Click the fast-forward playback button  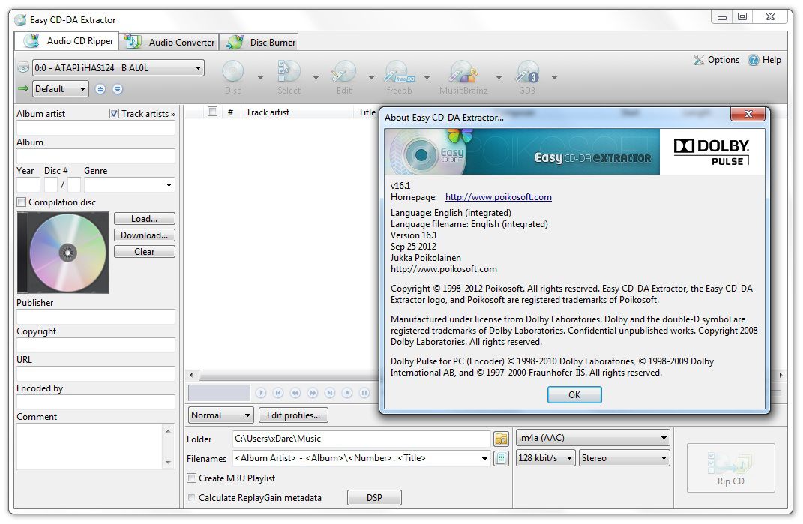(313, 393)
